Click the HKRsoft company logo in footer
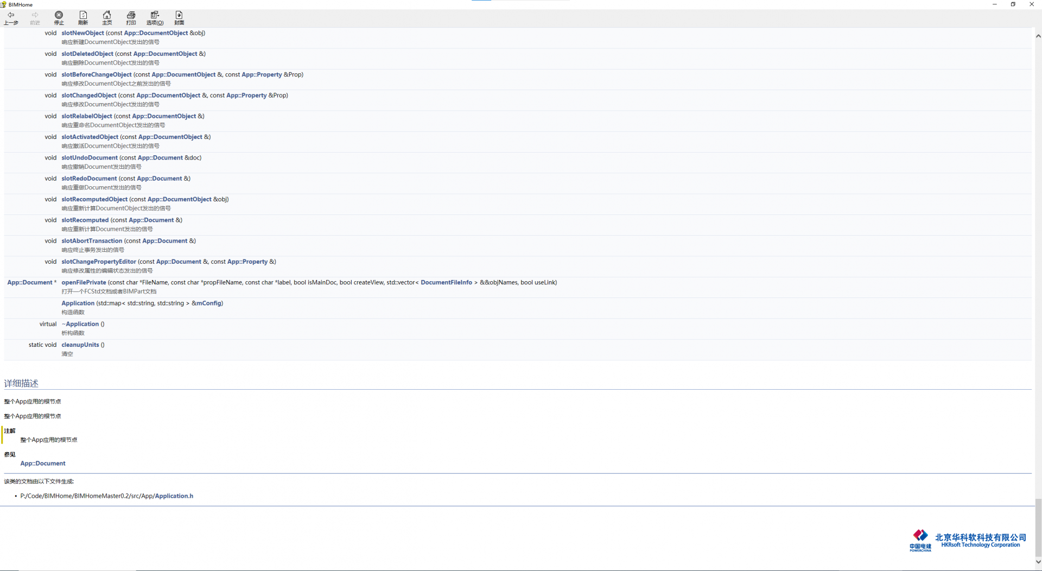 coord(968,541)
